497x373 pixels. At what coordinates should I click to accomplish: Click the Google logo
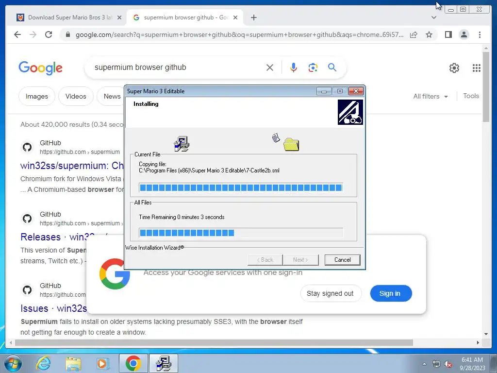[41, 68]
